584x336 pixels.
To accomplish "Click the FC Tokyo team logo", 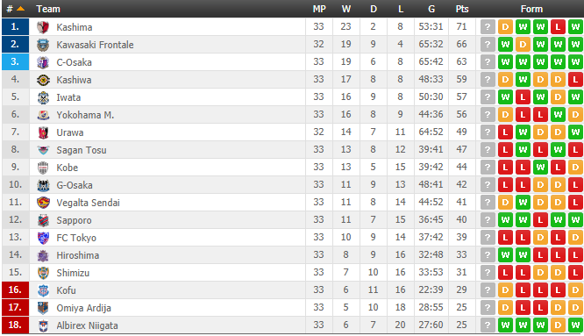I will 43,238.
